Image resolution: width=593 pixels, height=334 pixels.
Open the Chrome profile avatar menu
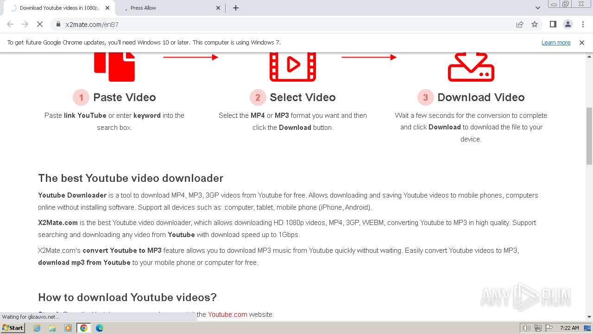coord(568,24)
